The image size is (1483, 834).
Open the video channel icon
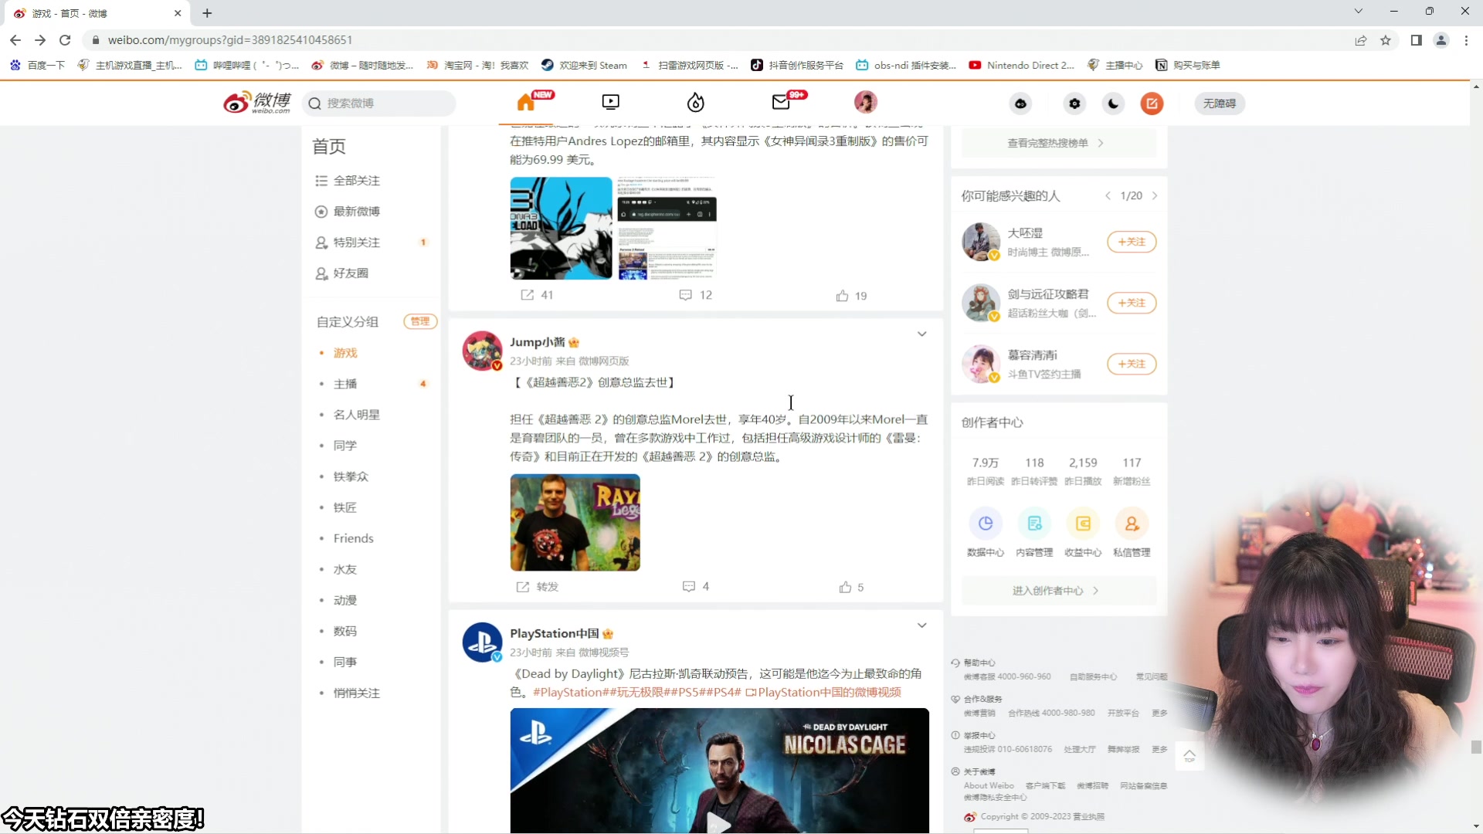click(610, 101)
